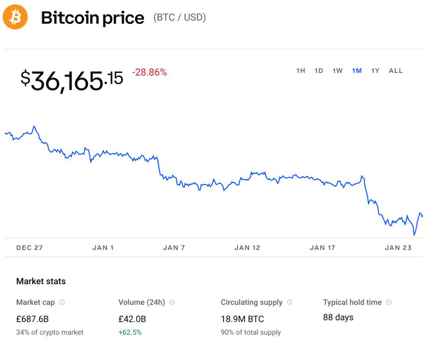This screenshot has width=429, height=340.
Task: Select the 1W chart range
Action: (x=337, y=71)
